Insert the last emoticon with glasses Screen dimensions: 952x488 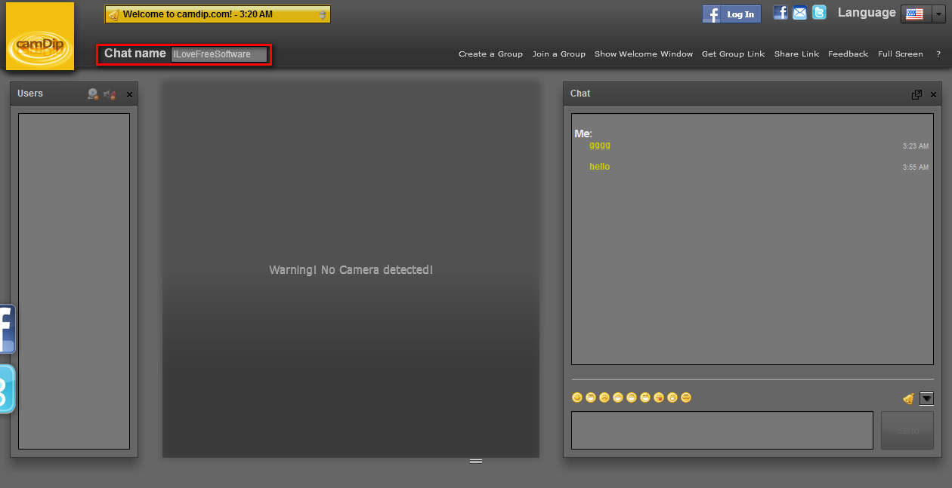686,397
